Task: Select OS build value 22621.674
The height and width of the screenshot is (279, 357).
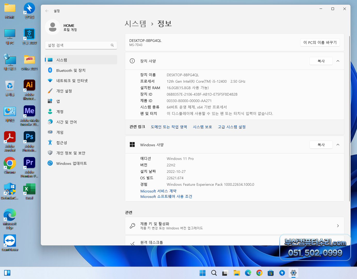Action: [x=175, y=178]
